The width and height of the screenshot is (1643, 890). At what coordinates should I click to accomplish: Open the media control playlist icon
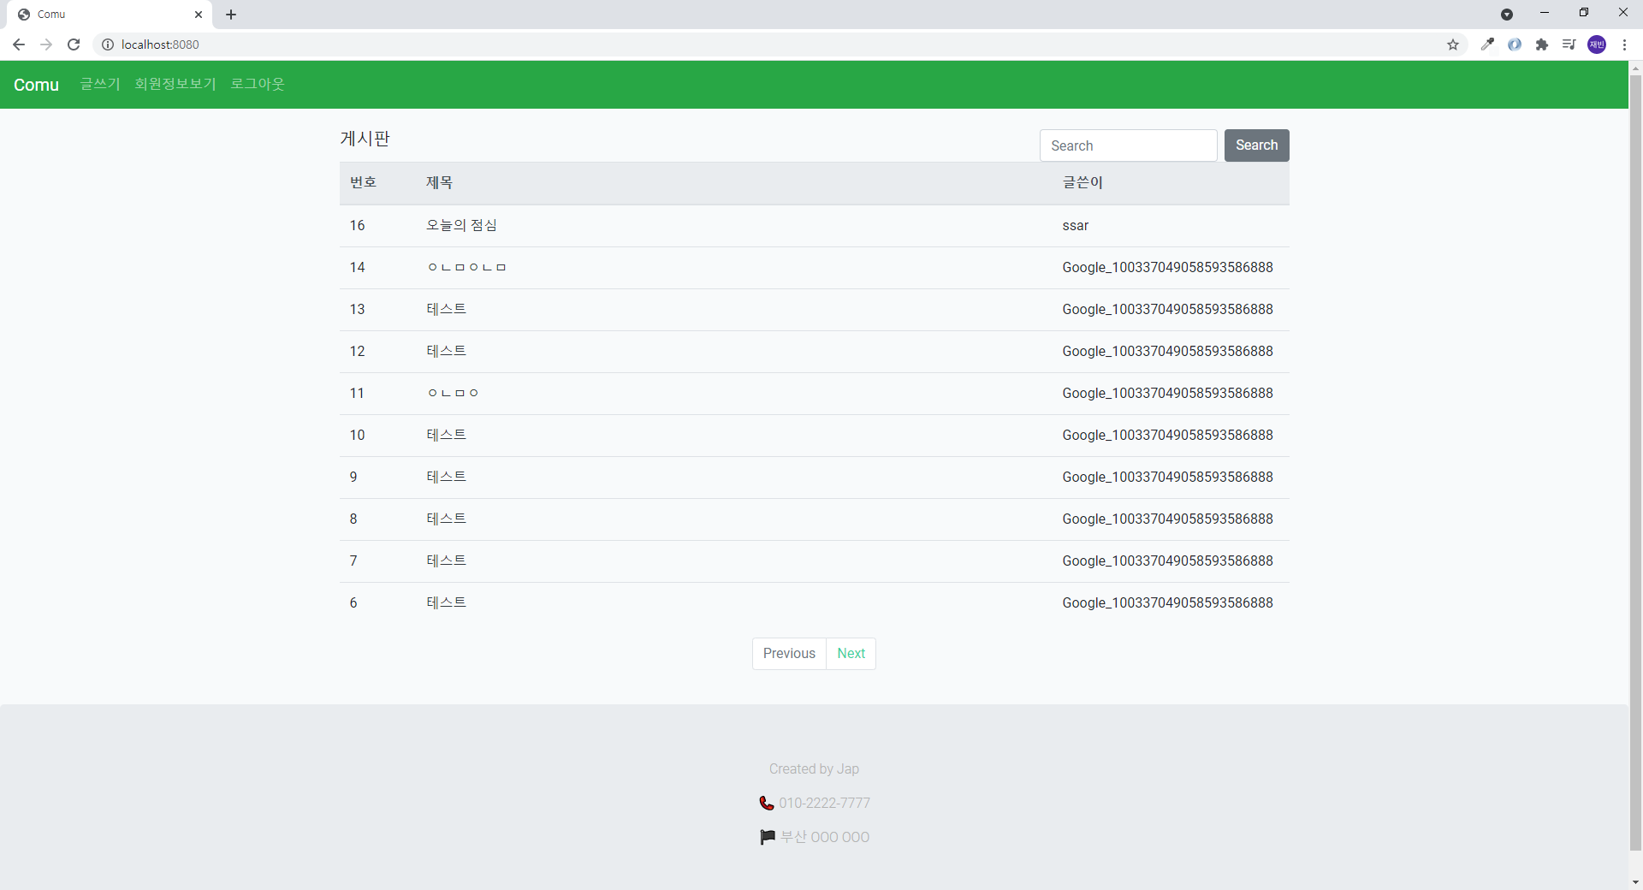click(1569, 44)
